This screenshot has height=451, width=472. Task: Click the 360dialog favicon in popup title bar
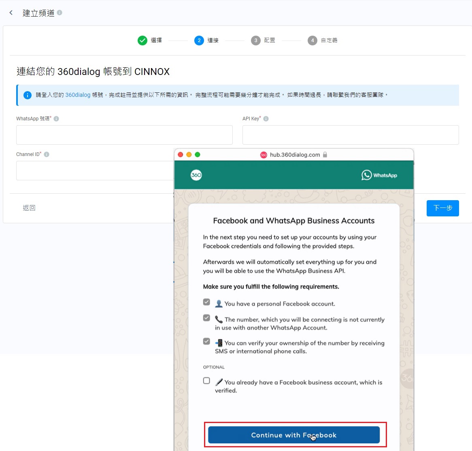[264, 155]
